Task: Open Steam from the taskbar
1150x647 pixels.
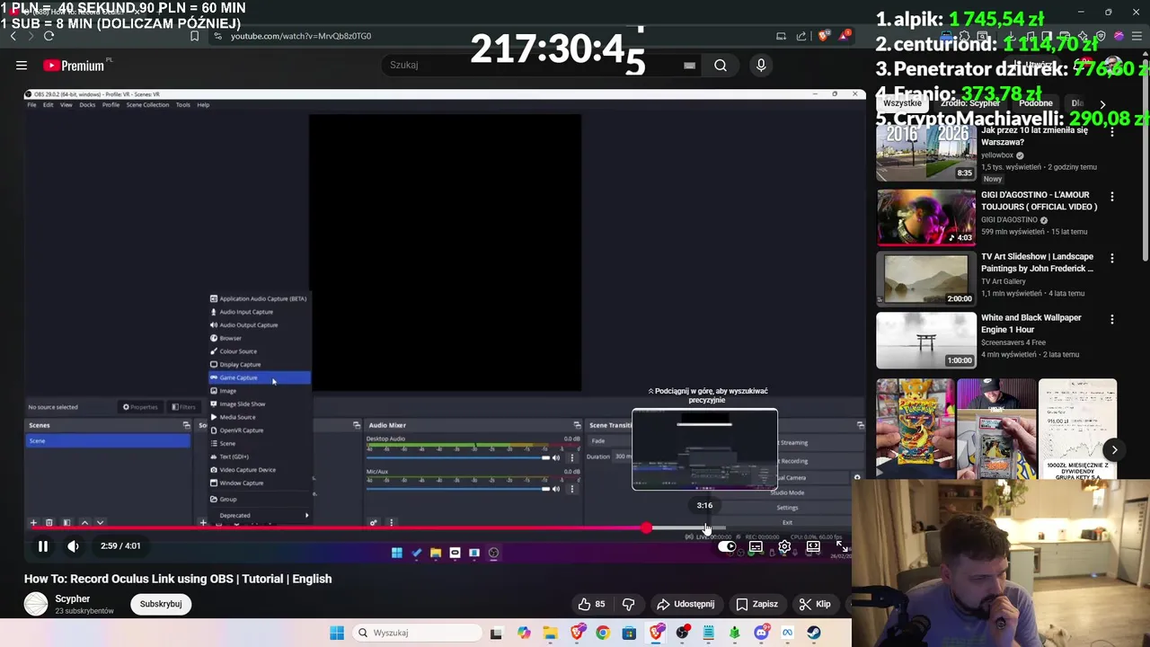Action: 814,633
